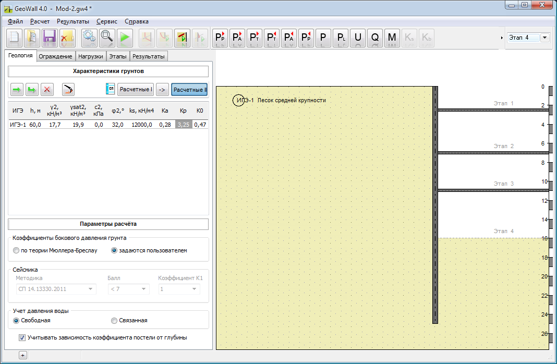The height and width of the screenshot is (364, 557).
Task: Click the '->' copy values button
Action: (162, 90)
